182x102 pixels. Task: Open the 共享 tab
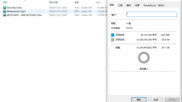tap(137, 5)
